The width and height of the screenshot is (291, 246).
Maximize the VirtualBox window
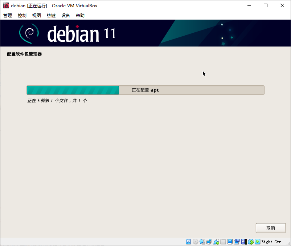[266, 5]
